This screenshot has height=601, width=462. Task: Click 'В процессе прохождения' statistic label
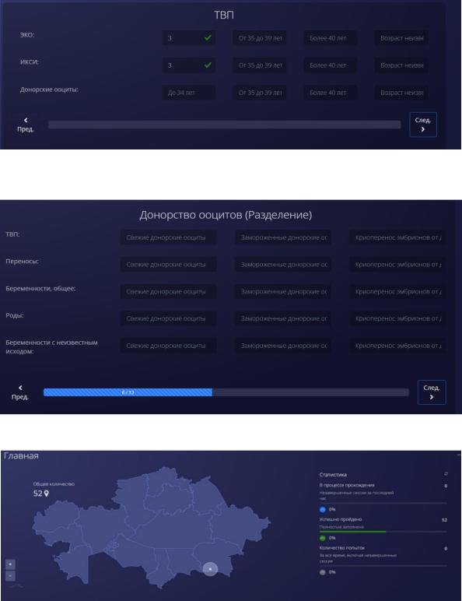pos(347,485)
